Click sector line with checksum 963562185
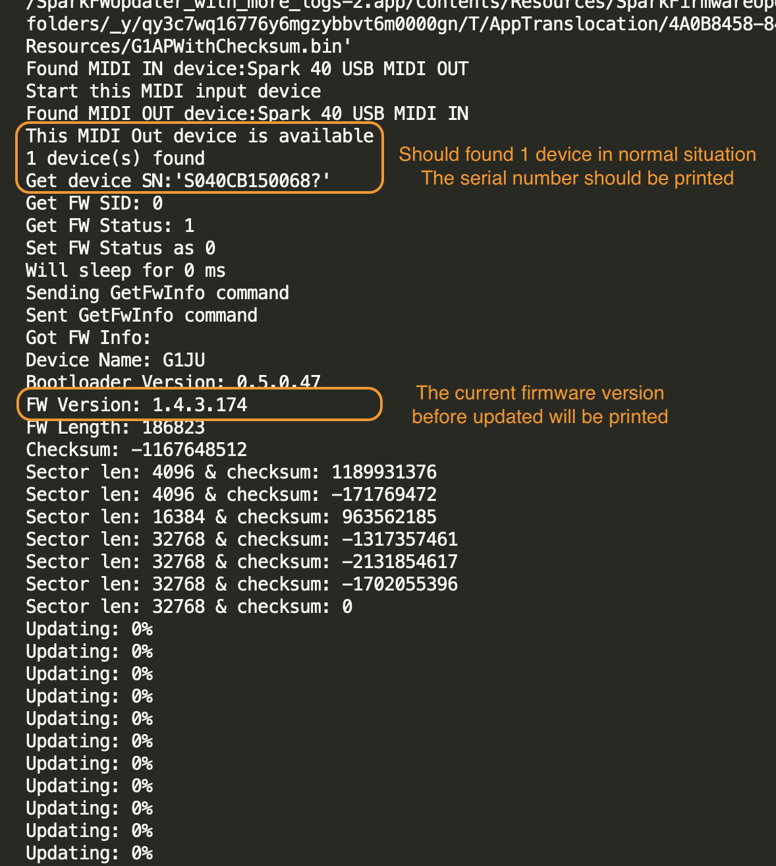This screenshot has width=776, height=866. click(232, 517)
